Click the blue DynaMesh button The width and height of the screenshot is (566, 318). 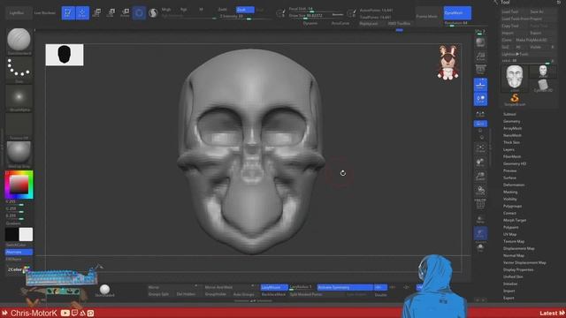click(x=457, y=13)
